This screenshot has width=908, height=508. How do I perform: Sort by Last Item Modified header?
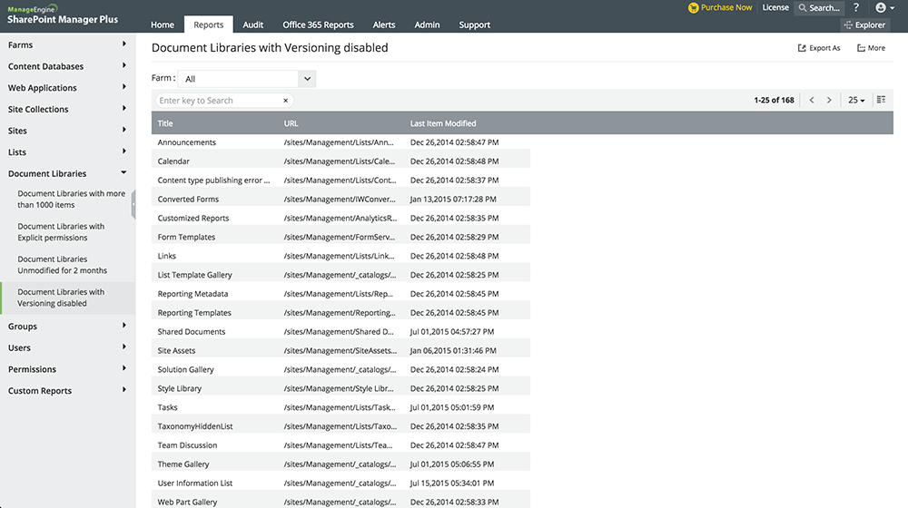coord(443,123)
